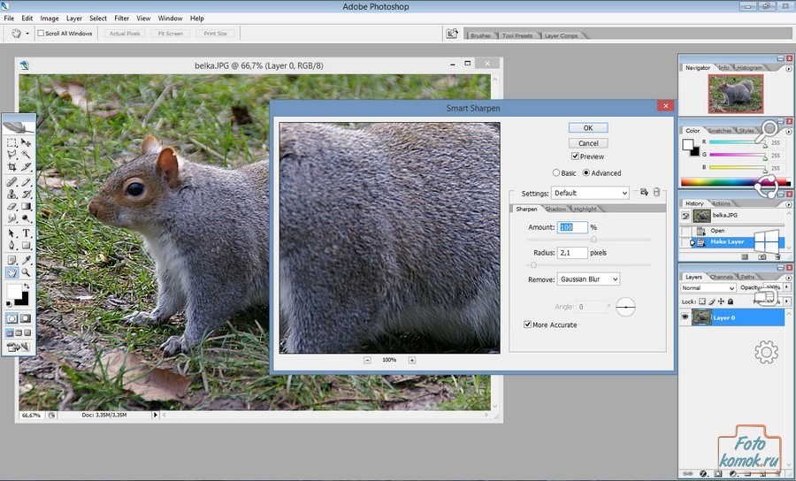The image size is (796, 481).
Task: Save current Smart Sharpen settings icon
Action: 644,192
